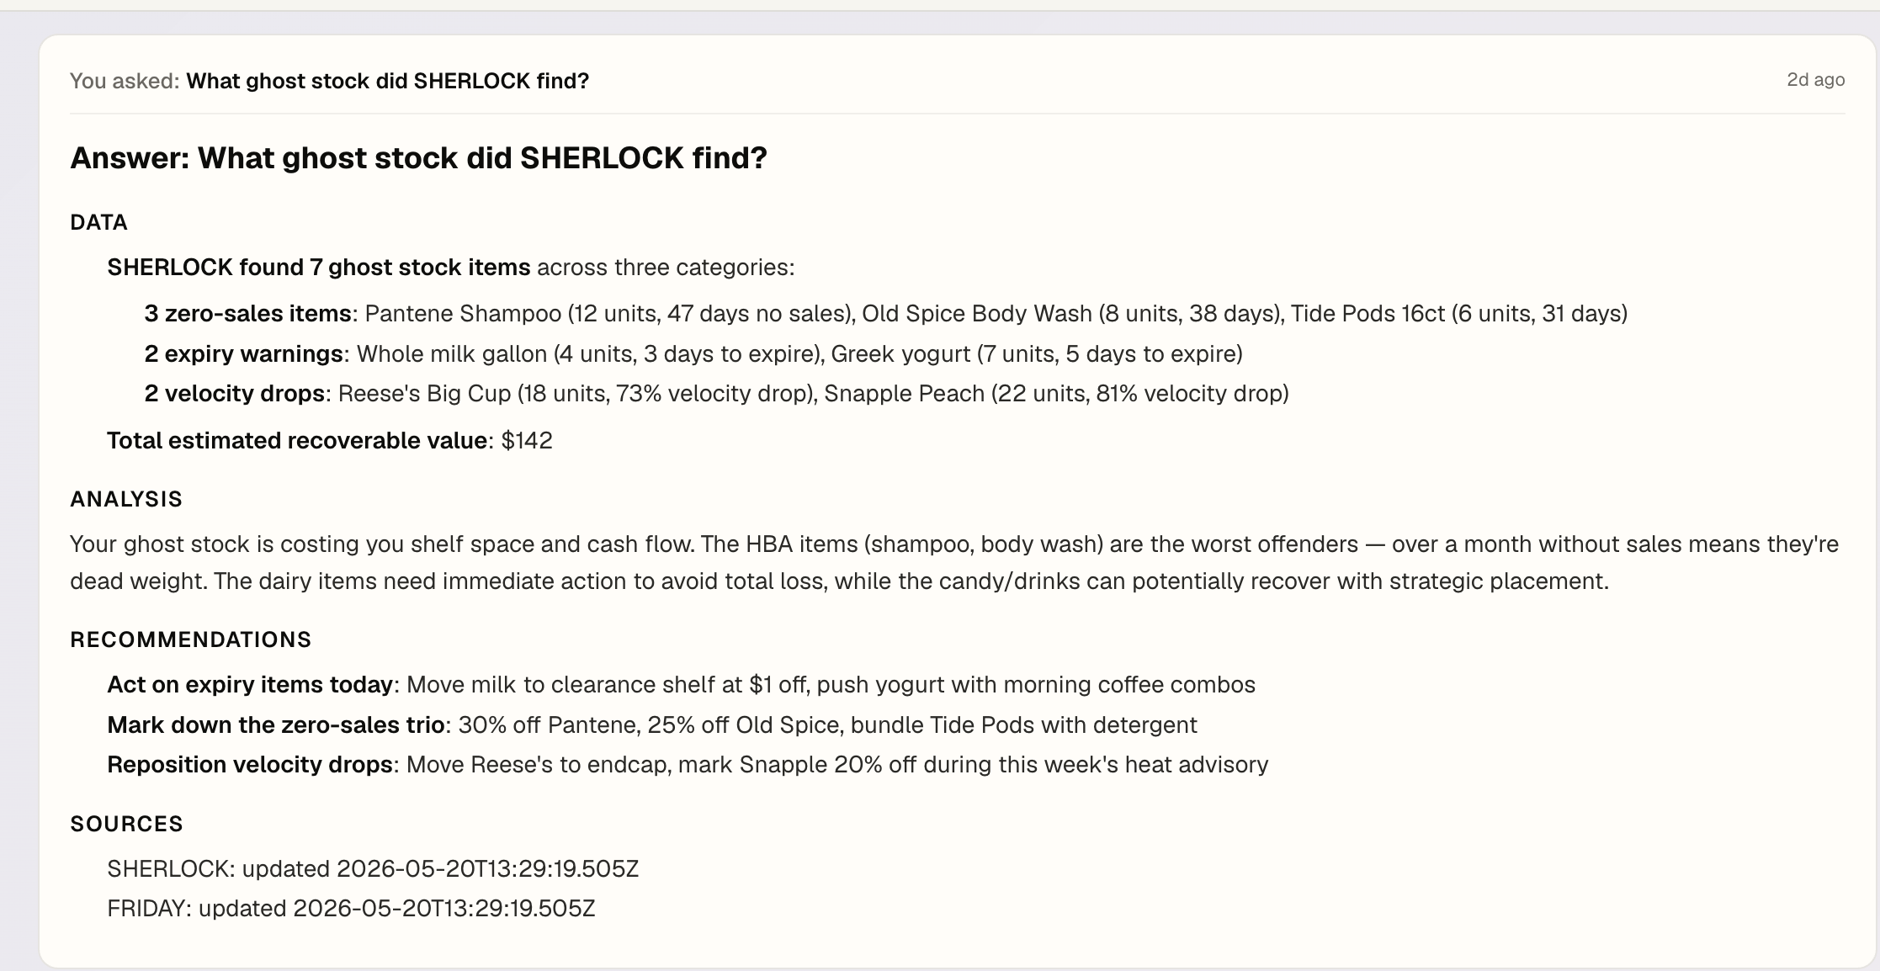Image resolution: width=1880 pixels, height=971 pixels.
Task: Click the FRIDAY source updated line
Action: [351, 909]
